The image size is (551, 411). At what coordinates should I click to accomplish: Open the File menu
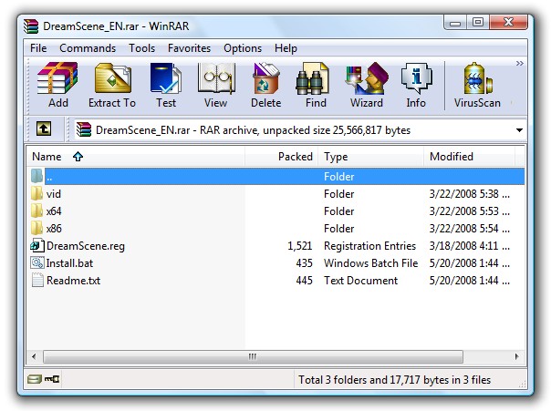(x=38, y=48)
